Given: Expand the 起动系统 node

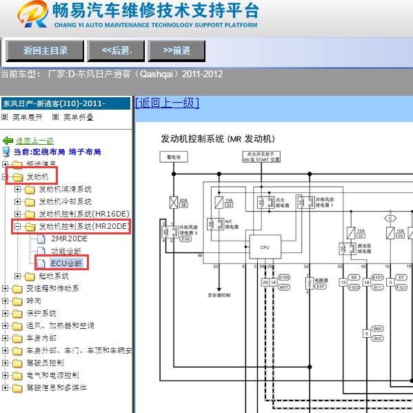Looking at the screenshot, I should [17, 276].
